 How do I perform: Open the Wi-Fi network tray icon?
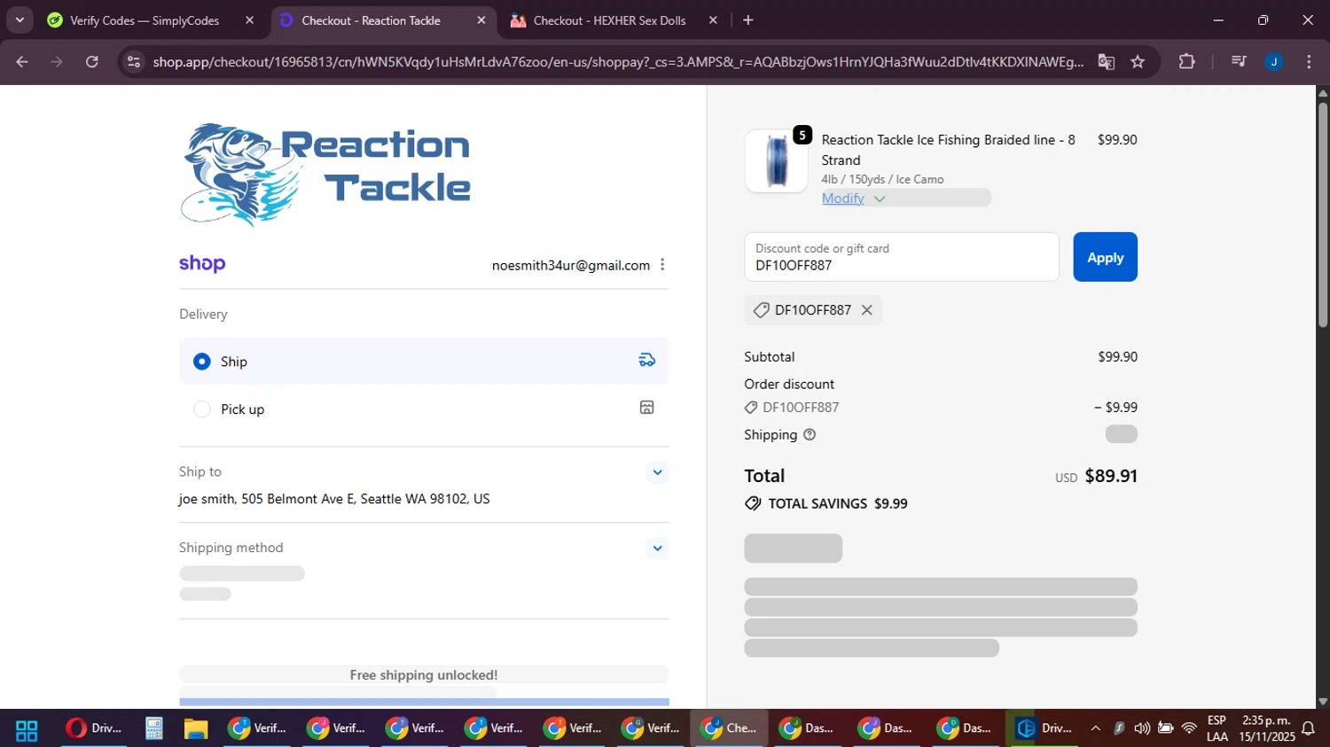click(x=1189, y=728)
